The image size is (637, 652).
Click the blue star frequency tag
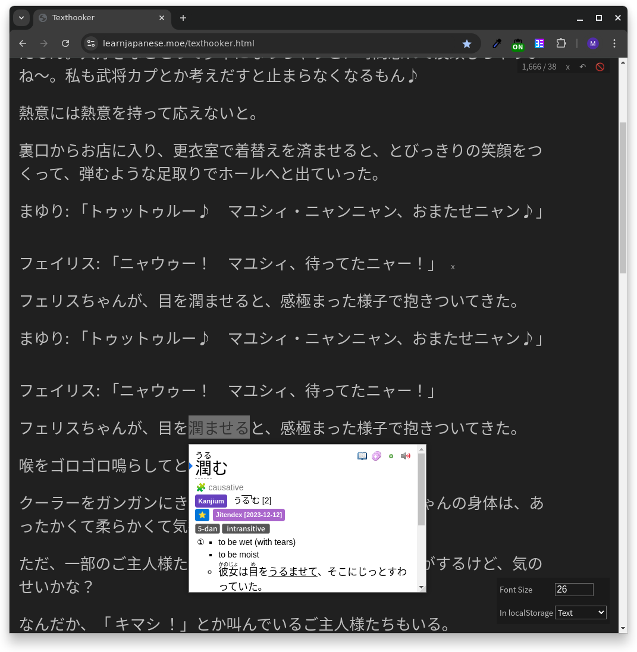(202, 515)
